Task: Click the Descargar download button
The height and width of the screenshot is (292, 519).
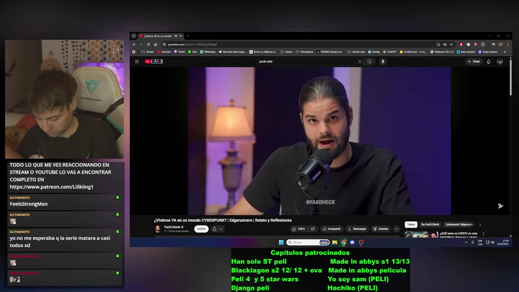Action: (357, 229)
